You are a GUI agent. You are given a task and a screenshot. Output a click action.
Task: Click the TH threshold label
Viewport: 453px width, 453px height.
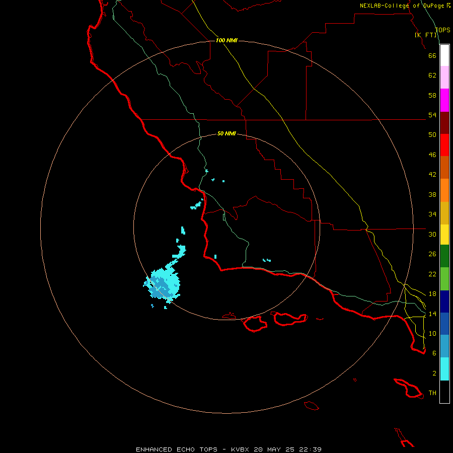(x=432, y=393)
